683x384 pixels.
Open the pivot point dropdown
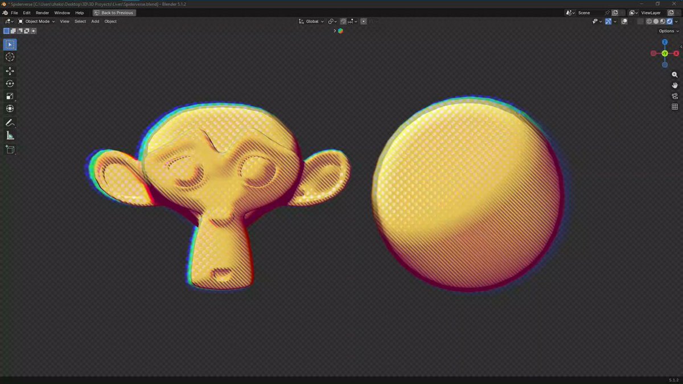pyautogui.click(x=333, y=22)
